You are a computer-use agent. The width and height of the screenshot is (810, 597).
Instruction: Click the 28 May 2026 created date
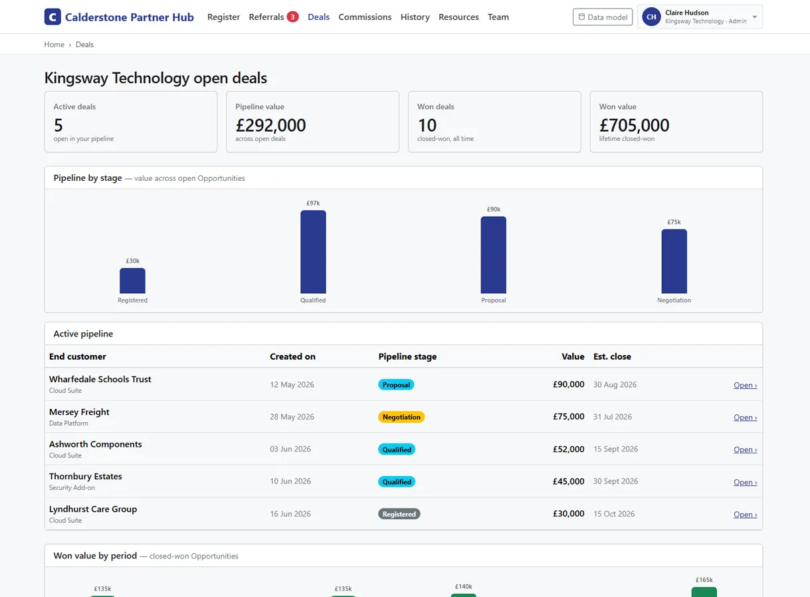(x=292, y=417)
